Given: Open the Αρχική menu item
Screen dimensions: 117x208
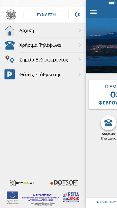Looking at the screenshot, I should (x=43, y=30).
